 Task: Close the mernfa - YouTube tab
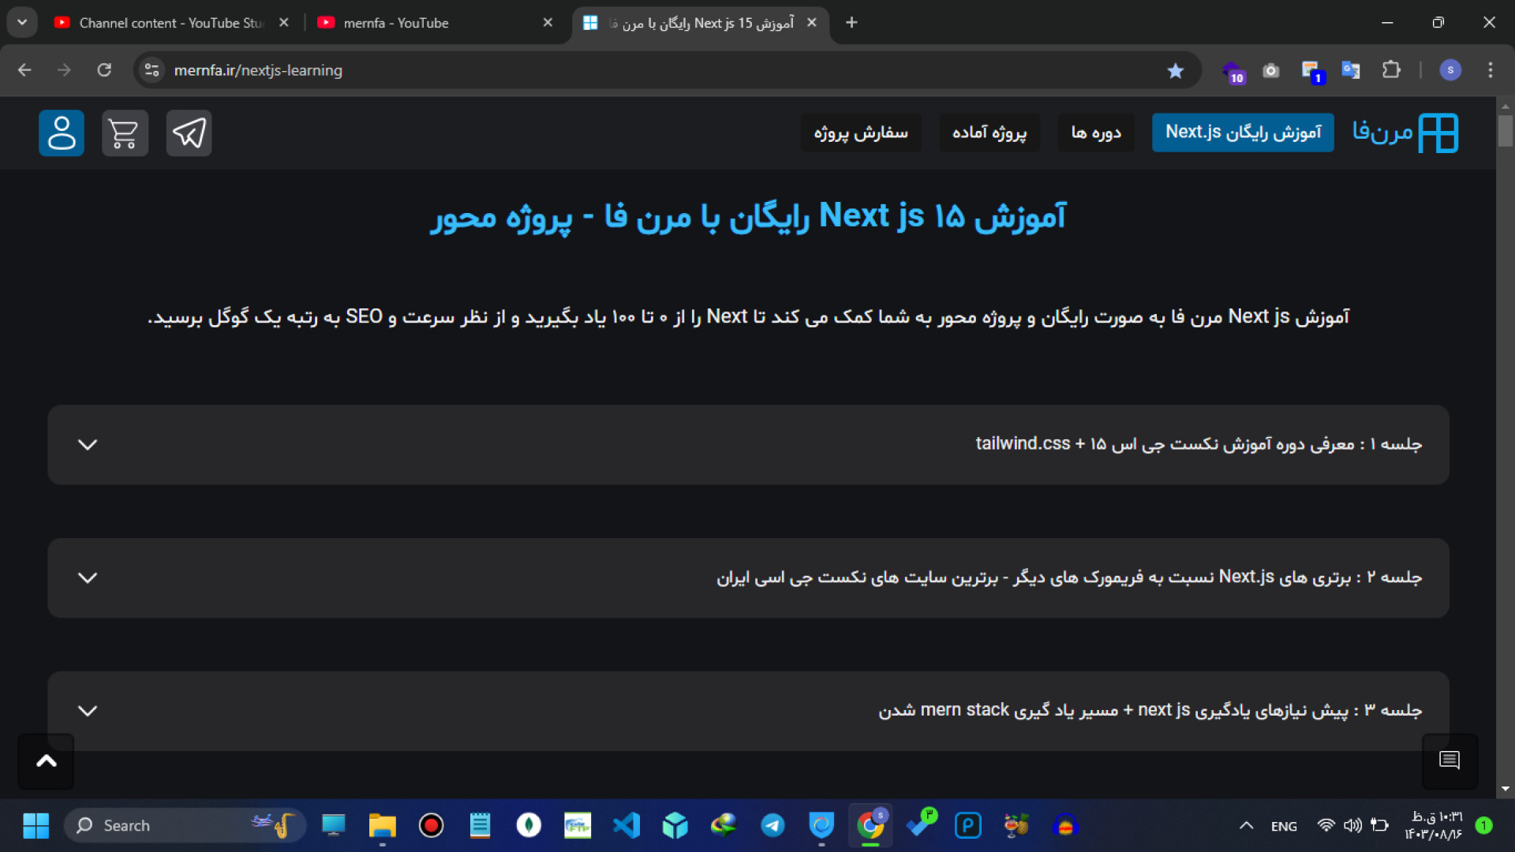(548, 23)
